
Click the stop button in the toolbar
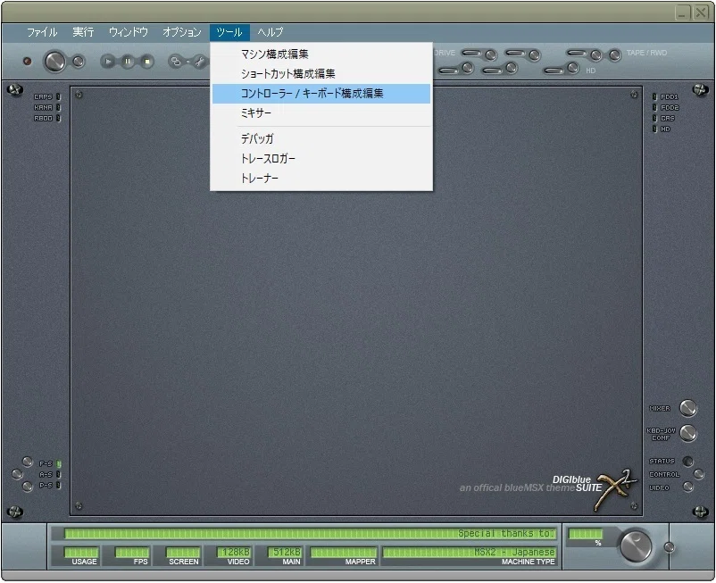146,61
